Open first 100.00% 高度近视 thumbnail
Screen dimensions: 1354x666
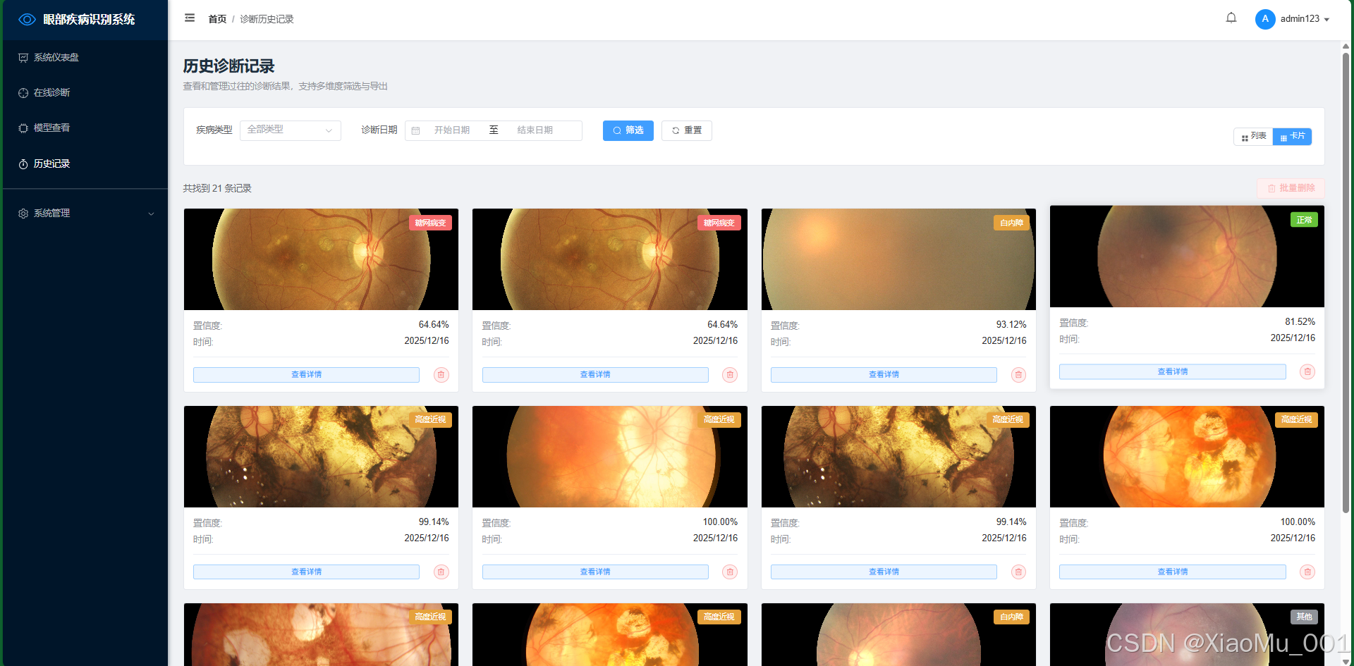coord(610,457)
